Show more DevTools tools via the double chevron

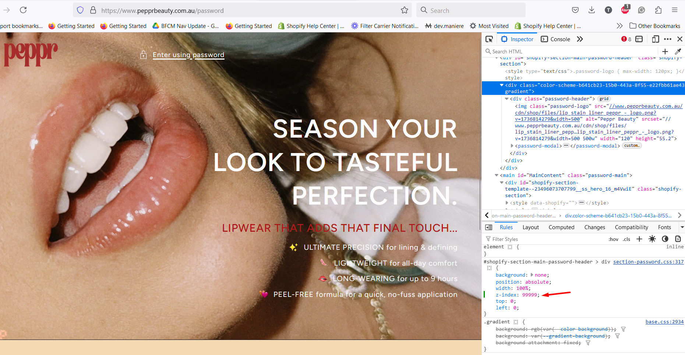[x=580, y=39]
